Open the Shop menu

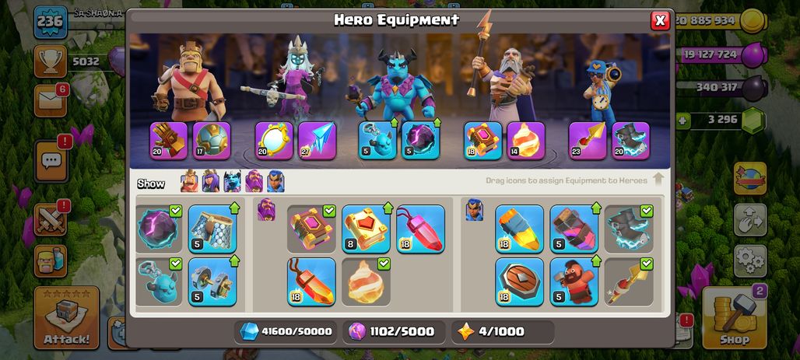tap(735, 318)
